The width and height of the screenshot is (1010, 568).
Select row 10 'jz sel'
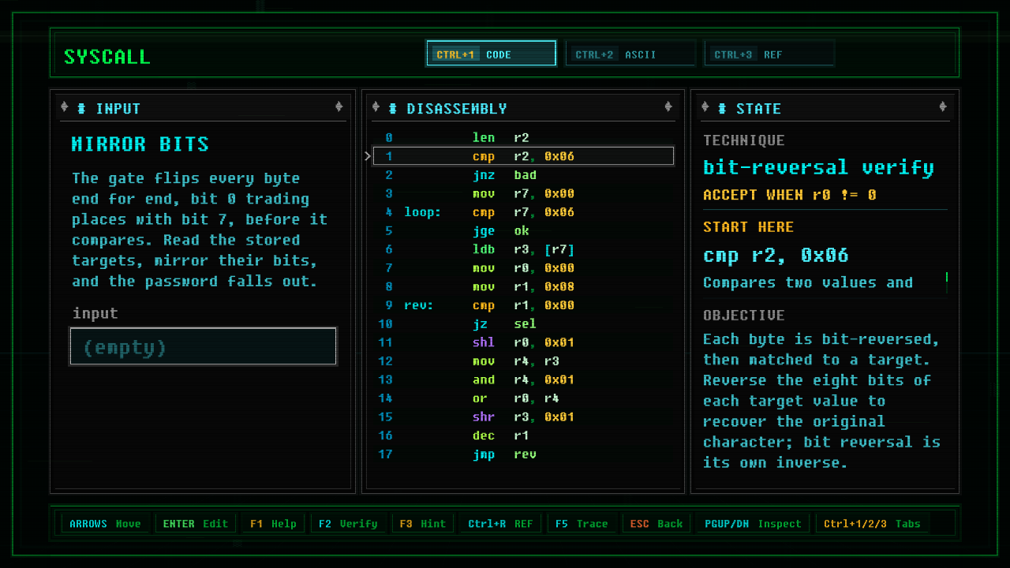point(523,323)
